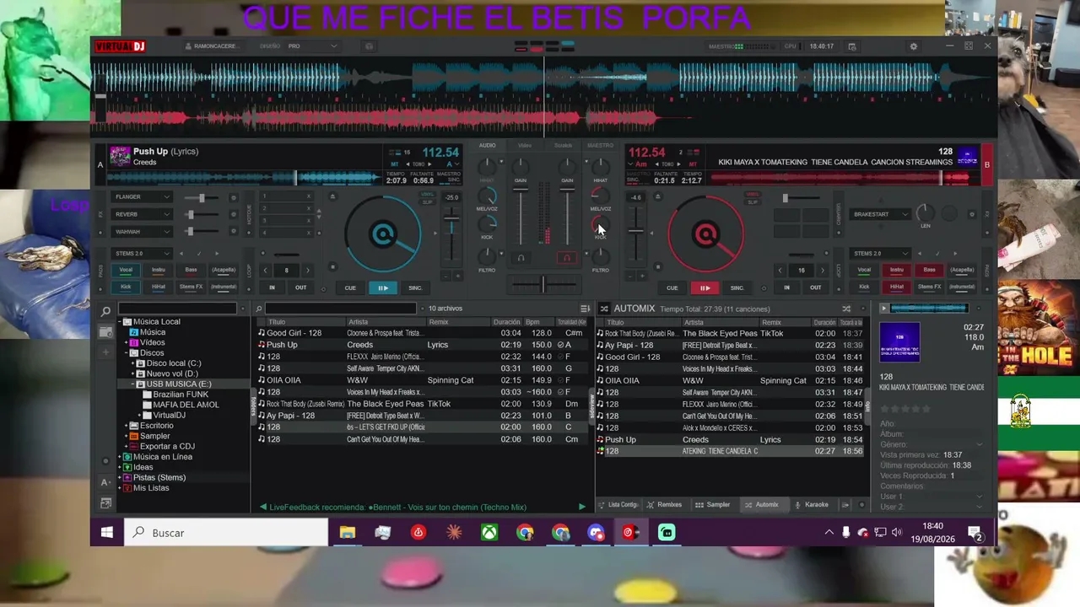
Task: Click SINC. button on deck B
Action: click(737, 287)
